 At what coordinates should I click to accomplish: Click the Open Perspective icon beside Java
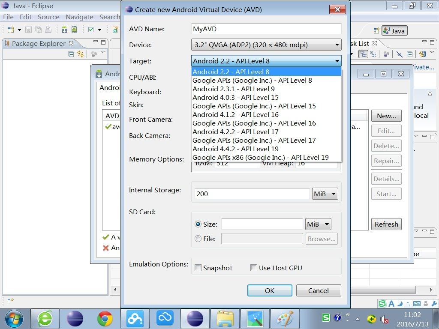tap(376, 31)
